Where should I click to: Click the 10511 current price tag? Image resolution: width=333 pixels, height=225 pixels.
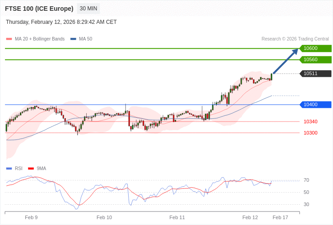(315, 74)
